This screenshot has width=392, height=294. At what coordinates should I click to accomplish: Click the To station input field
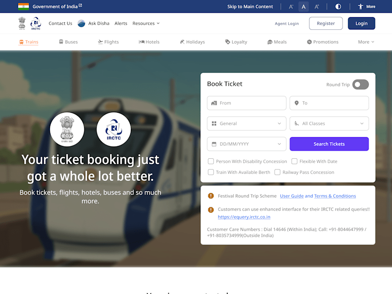point(329,103)
